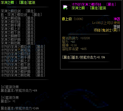Screen dimensions: 123x111
Task: Click the '[6]套装效果' heading
Action: 10,87
